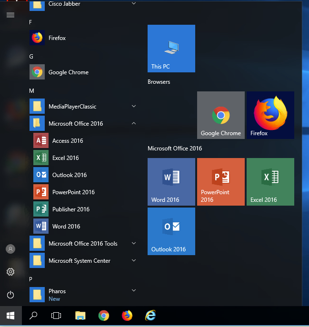The height and width of the screenshot is (327, 309).
Task: Launch the PowerPoint 2016 tile
Action: pos(221,182)
